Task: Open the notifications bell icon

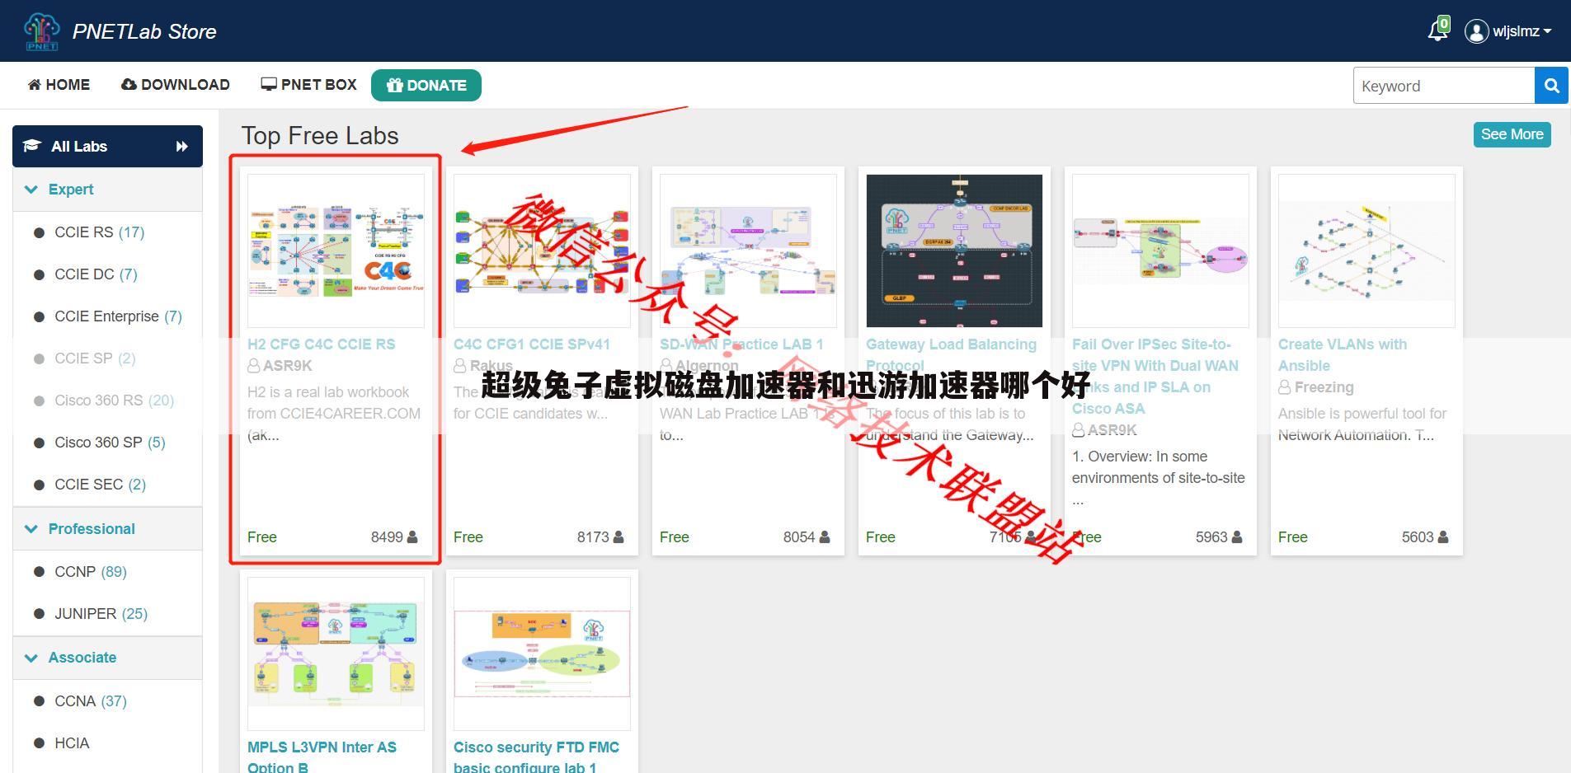Action: click(x=1437, y=30)
